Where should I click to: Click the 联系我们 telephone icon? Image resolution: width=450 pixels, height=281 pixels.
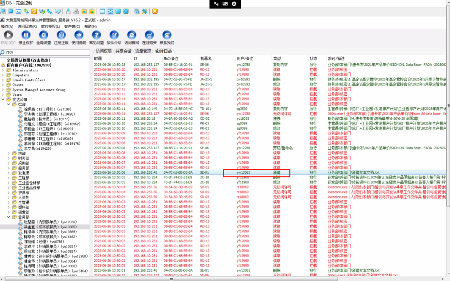(x=167, y=35)
